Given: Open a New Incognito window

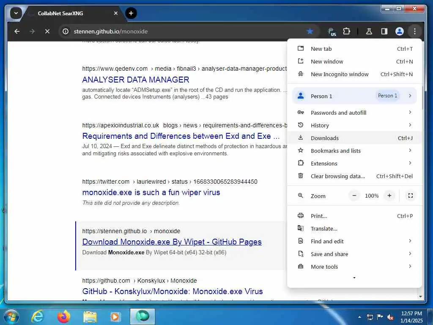Looking at the screenshot, I should click(355, 74).
